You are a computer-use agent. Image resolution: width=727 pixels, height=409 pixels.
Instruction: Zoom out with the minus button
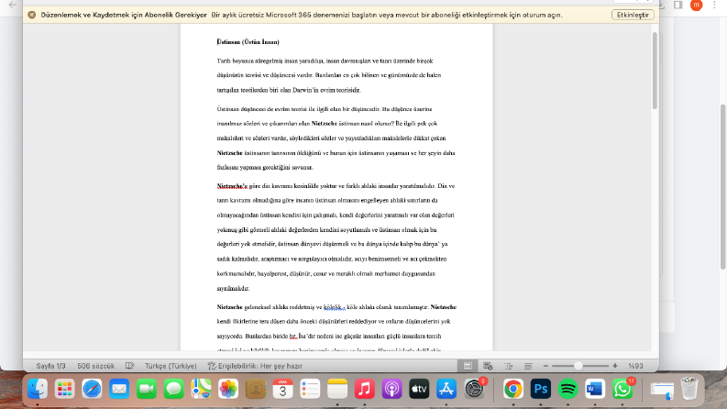point(545,366)
